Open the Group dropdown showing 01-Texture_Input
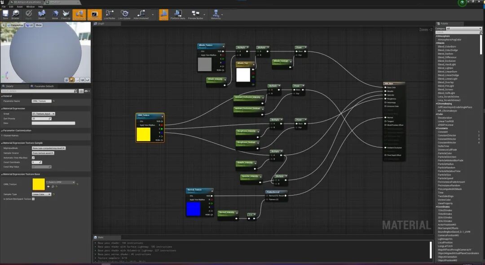 tap(43, 114)
